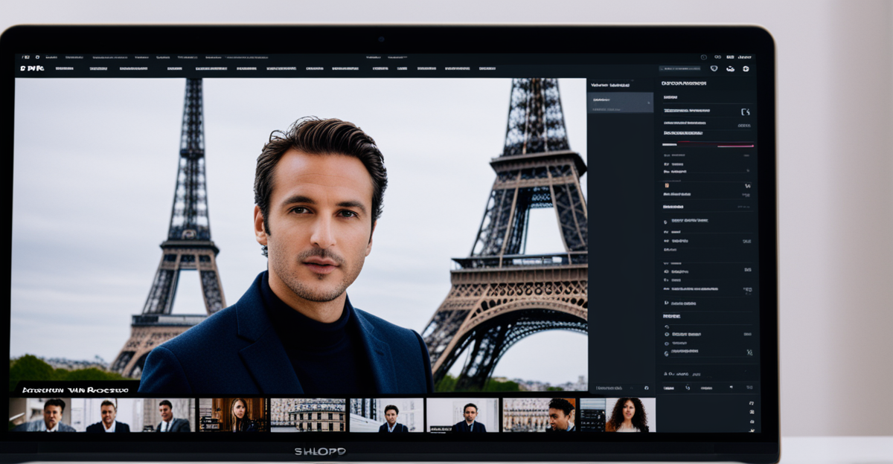Click the shield icon in the top-right toolbar

pyautogui.click(x=714, y=68)
